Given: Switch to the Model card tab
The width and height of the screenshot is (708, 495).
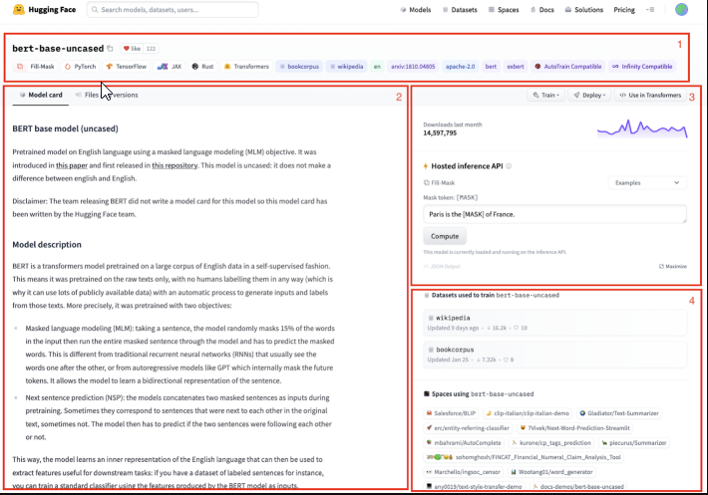Looking at the screenshot, I should [42, 96].
